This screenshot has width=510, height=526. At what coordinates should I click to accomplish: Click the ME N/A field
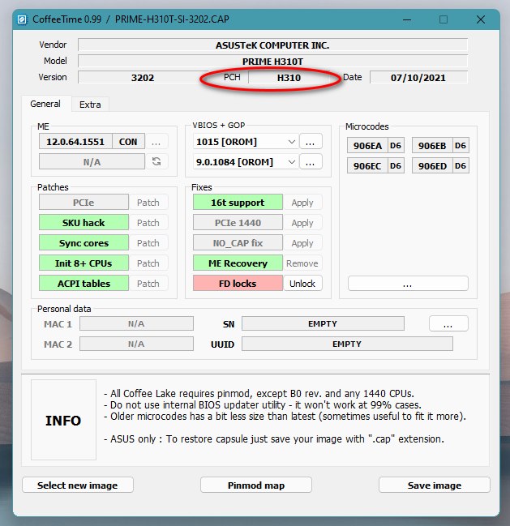pos(92,162)
